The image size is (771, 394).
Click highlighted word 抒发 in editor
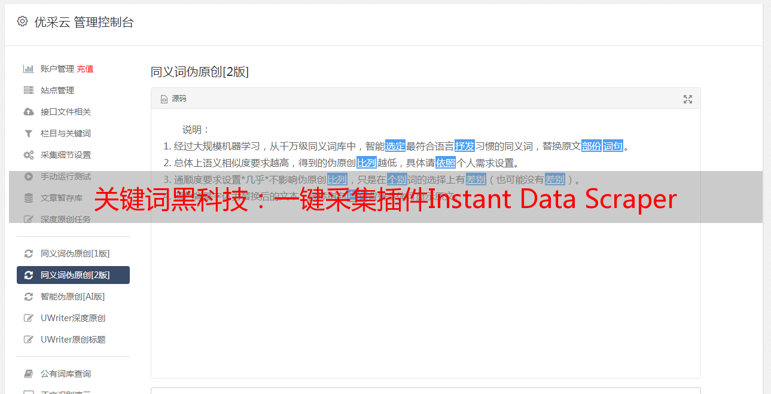coord(465,146)
